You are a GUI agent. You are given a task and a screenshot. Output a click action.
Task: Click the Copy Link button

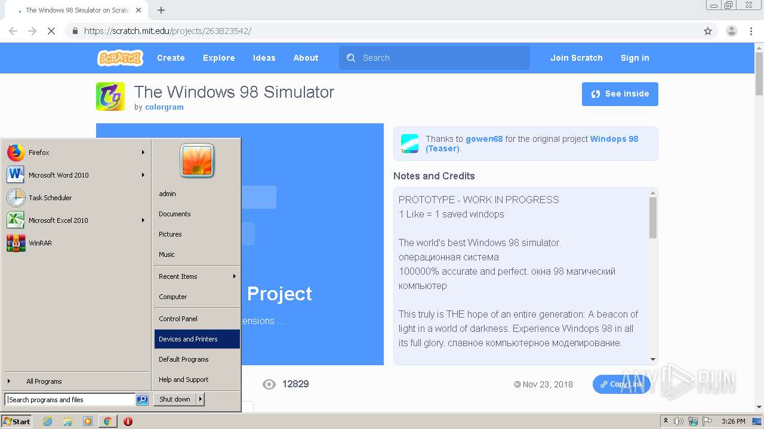[x=621, y=384]
